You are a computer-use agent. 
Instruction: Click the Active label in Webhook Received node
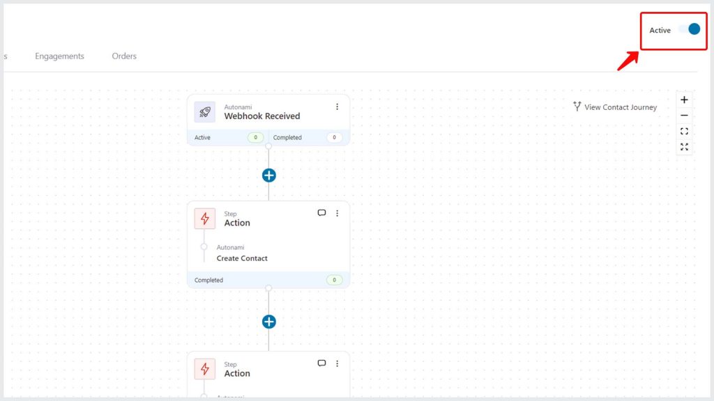pos(202,137)
